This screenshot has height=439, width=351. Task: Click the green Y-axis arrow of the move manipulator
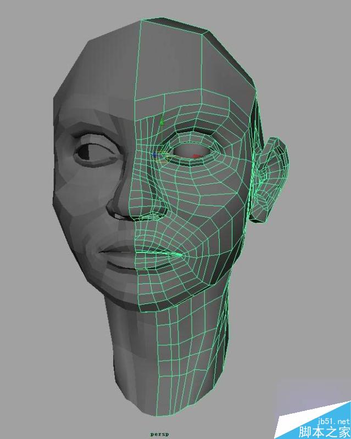point(161,121)
